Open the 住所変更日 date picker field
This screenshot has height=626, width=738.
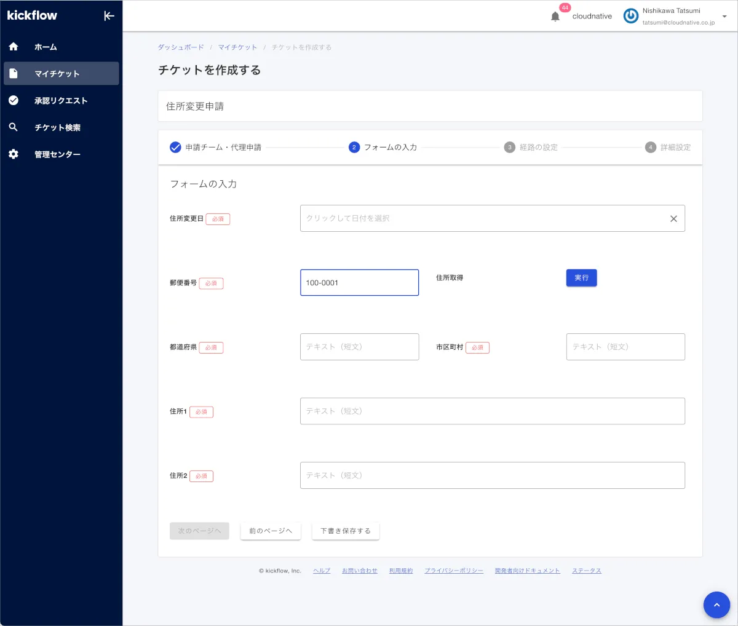(x=480, y=218)
